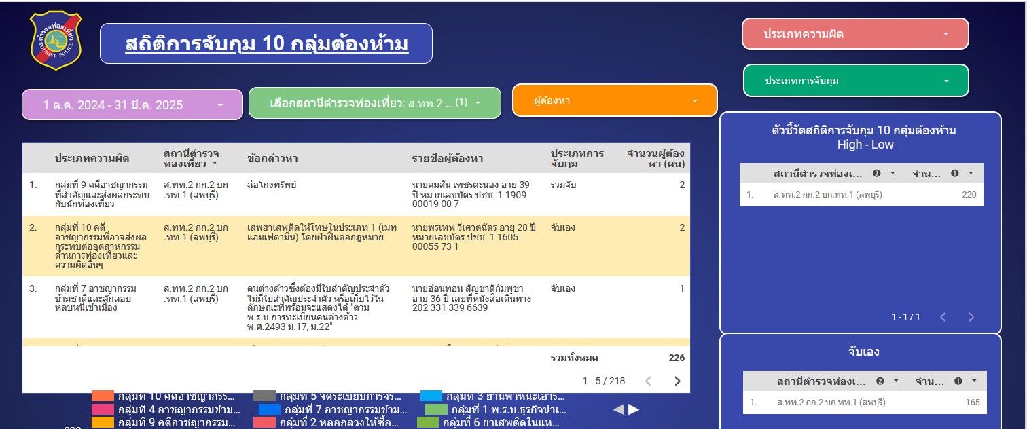Screen dimensions: 1027x429
Task: Go to next page of main arrest table
Action: [677, 381]
